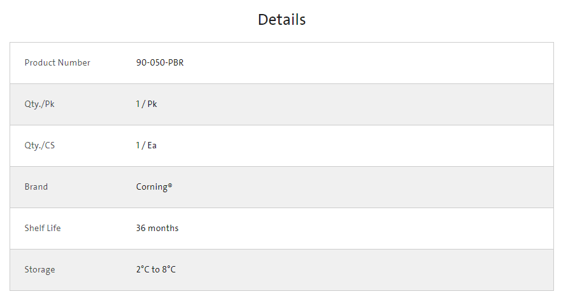Click empty area of Qty./Pk row
The image size is (568, 303).
pyautogui.click(x=362, y=104)
